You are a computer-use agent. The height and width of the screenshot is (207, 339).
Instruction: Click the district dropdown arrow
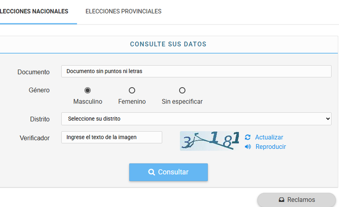tap(327, 119)
